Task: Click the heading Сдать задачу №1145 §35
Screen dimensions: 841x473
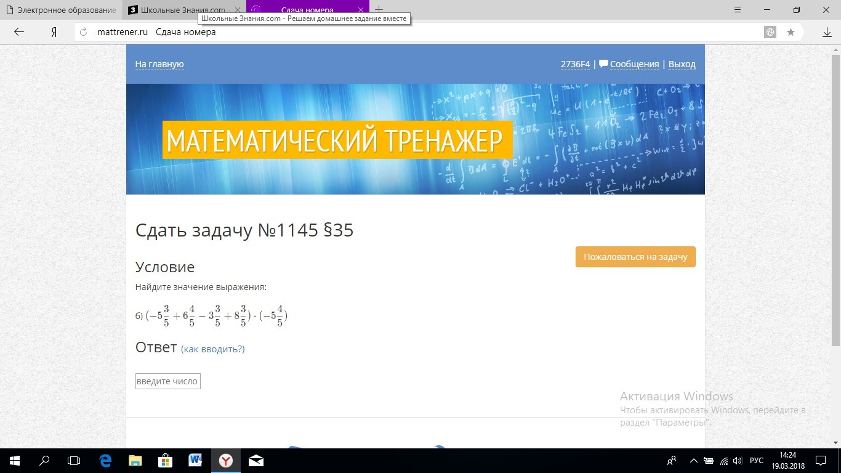Action: coord(244,230)
